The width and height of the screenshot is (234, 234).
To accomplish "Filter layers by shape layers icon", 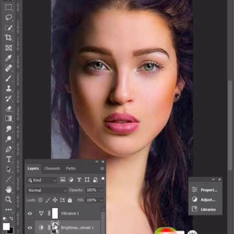I will coord(87,179).
